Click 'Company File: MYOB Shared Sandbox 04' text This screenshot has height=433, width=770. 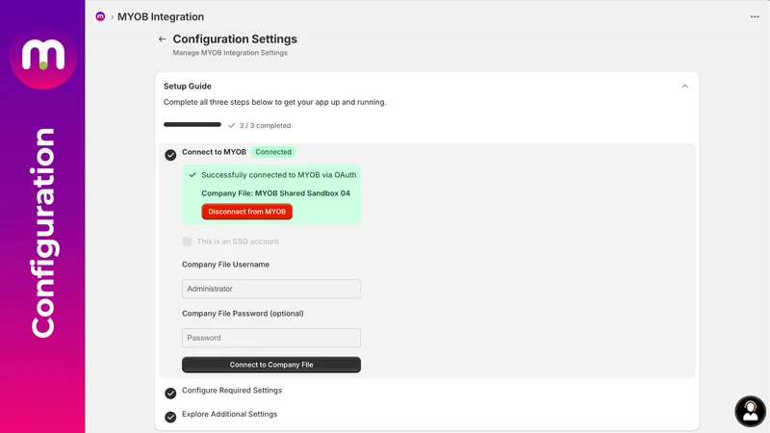[275, 193]
